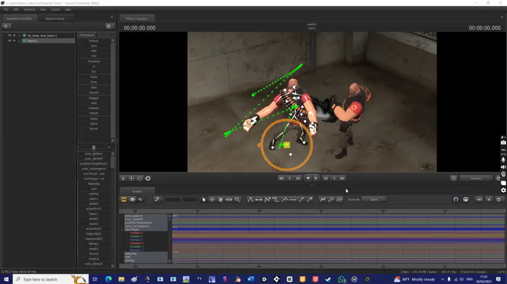The image size is (507, 284).
Task: Select the Position X channel in graph
Action: pyautogui.click(x=136, y=233)
